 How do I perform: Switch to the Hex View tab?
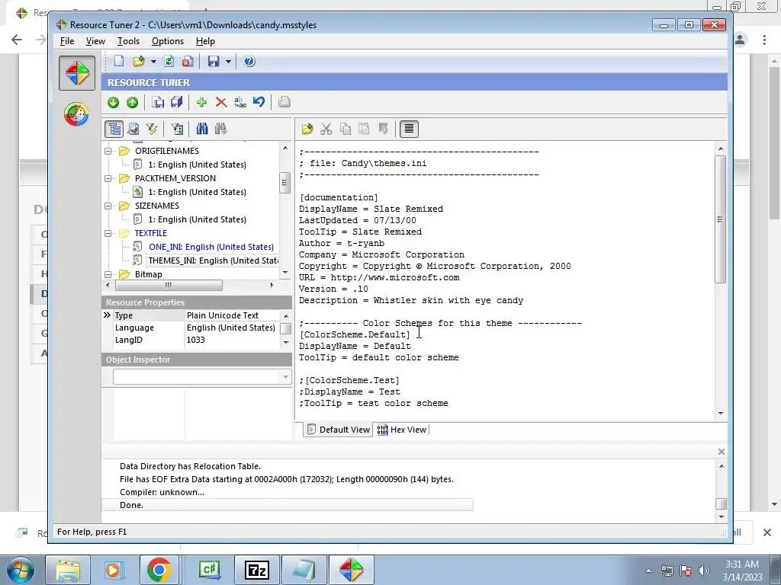402,430
